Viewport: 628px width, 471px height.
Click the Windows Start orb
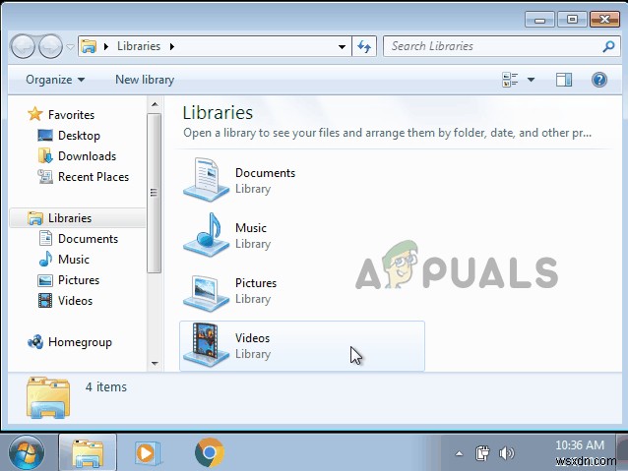pos(27,452)
